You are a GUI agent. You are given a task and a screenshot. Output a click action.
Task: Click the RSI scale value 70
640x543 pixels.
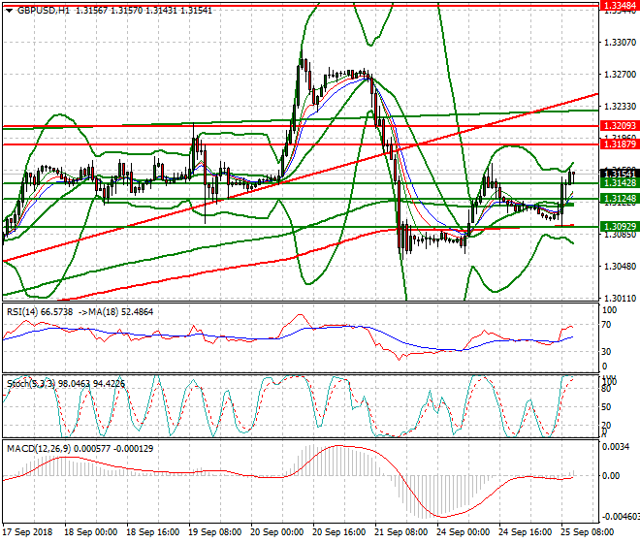[x=606, y=325]
